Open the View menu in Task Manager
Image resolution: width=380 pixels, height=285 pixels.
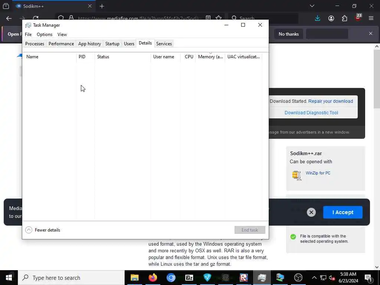(x=62, y=35)
